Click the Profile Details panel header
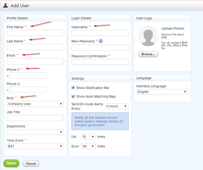 click(35, 18)
